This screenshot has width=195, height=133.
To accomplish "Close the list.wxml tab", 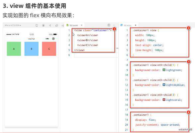I will click(x=82, y=25).
